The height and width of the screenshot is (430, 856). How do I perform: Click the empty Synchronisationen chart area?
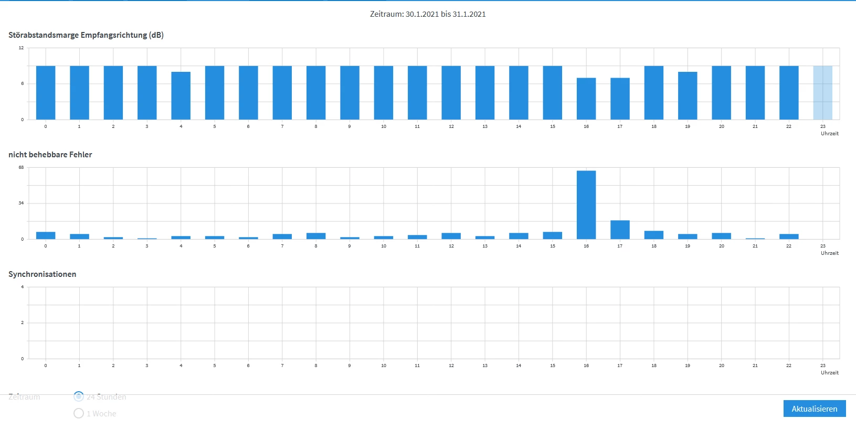click(434, 322)
